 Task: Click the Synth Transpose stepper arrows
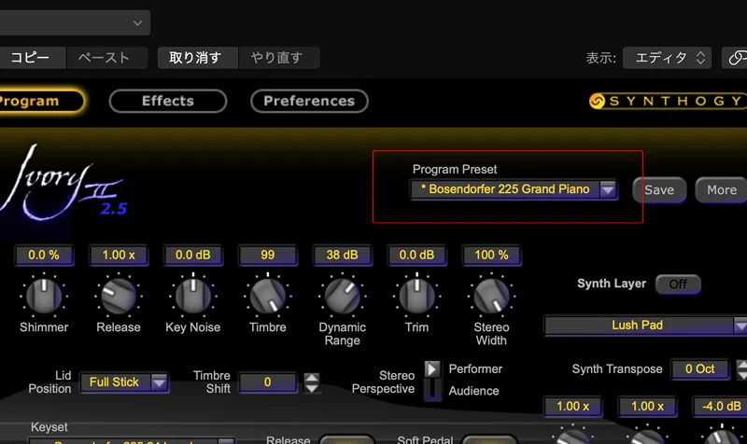[741, 369]
